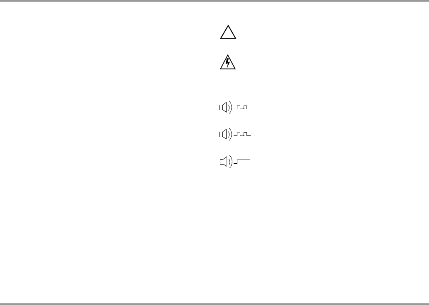Click the sound arcs of the middle speaker

230,134
